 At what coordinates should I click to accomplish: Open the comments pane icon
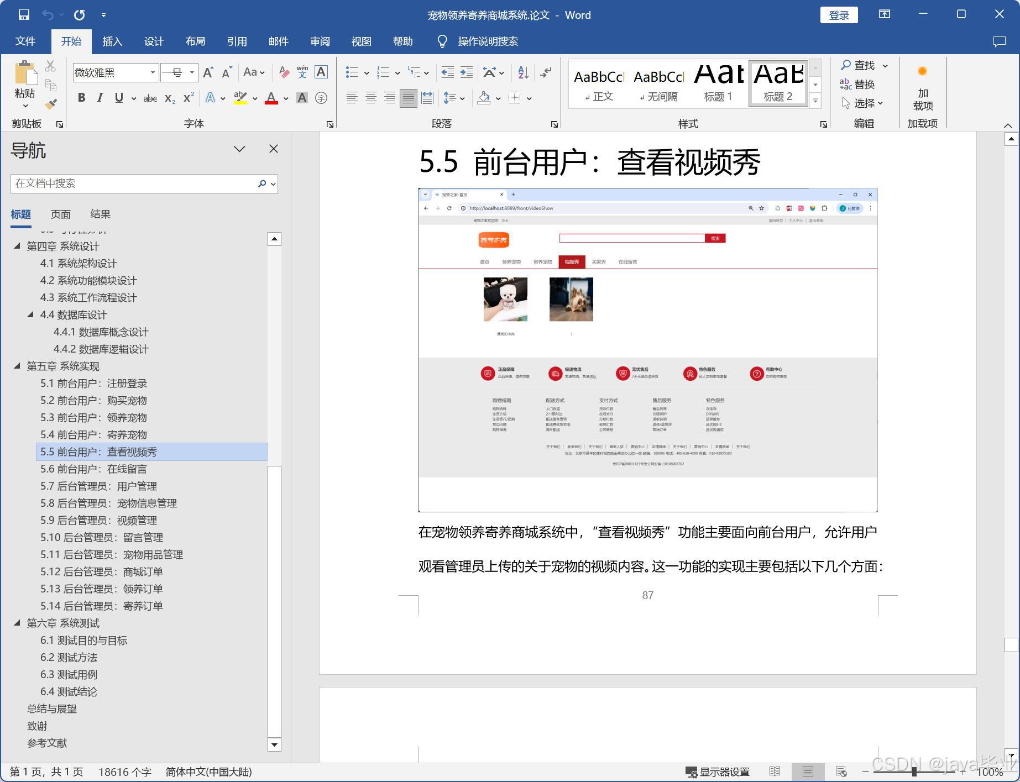pos(999,41)
